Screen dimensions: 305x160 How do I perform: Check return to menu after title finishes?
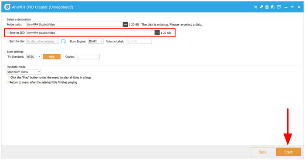tap(8, 82)
